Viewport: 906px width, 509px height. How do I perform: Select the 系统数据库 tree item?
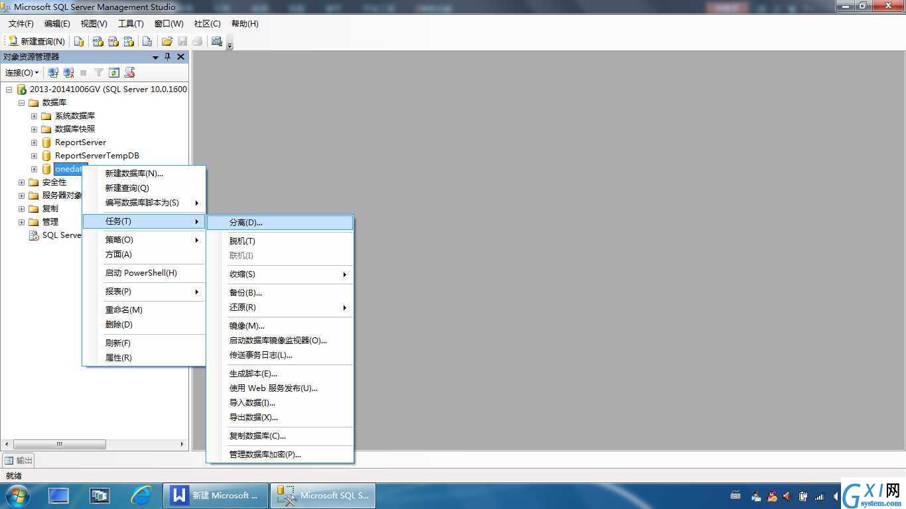pyautogui.click(x=75, y=116)
